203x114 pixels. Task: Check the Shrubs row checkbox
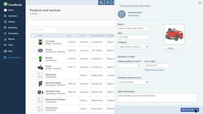pyautogui.click(x=33, y=59)
